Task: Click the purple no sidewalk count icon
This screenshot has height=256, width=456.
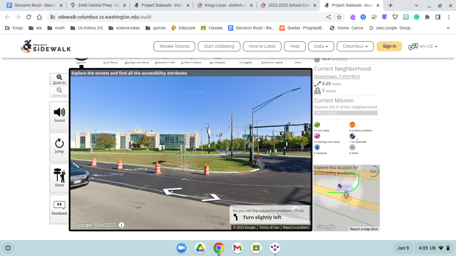Action: pyautogui.click(x=352, y=136)
